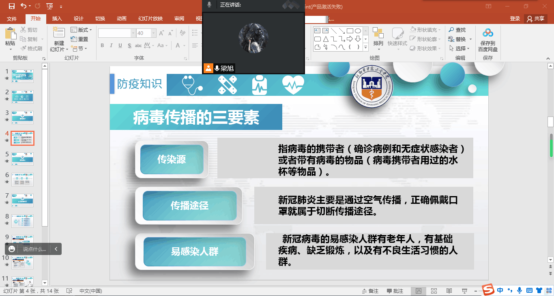Toggle the Notes (备注) pane in status bar
The image size is (554, 296).
[x=370, y=291]
